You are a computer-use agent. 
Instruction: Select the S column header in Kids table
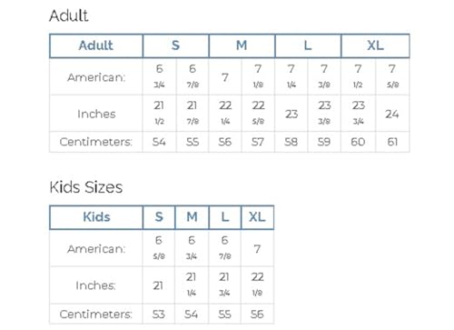pyautogui.click(x=159, y=217)
